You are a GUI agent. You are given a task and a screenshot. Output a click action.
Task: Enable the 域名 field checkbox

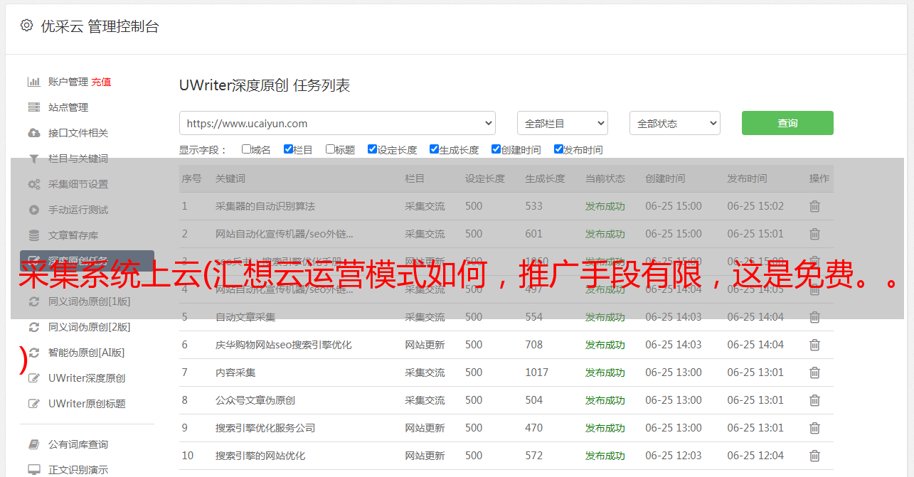pyautogui.click(x=246, y=149)
